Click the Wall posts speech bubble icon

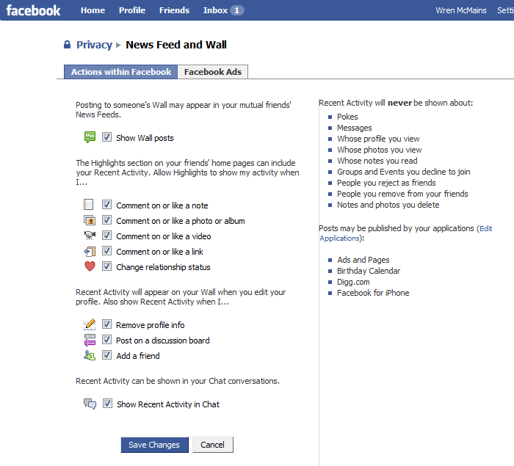pyautogui.click(x=90, y=137)
